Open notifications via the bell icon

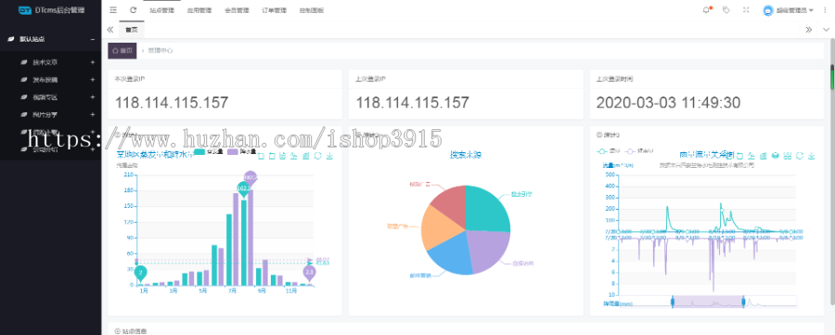[x=707, y=10]
